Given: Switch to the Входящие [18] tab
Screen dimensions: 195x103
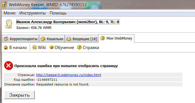Looking at the screenshot, I should (82, 39).
